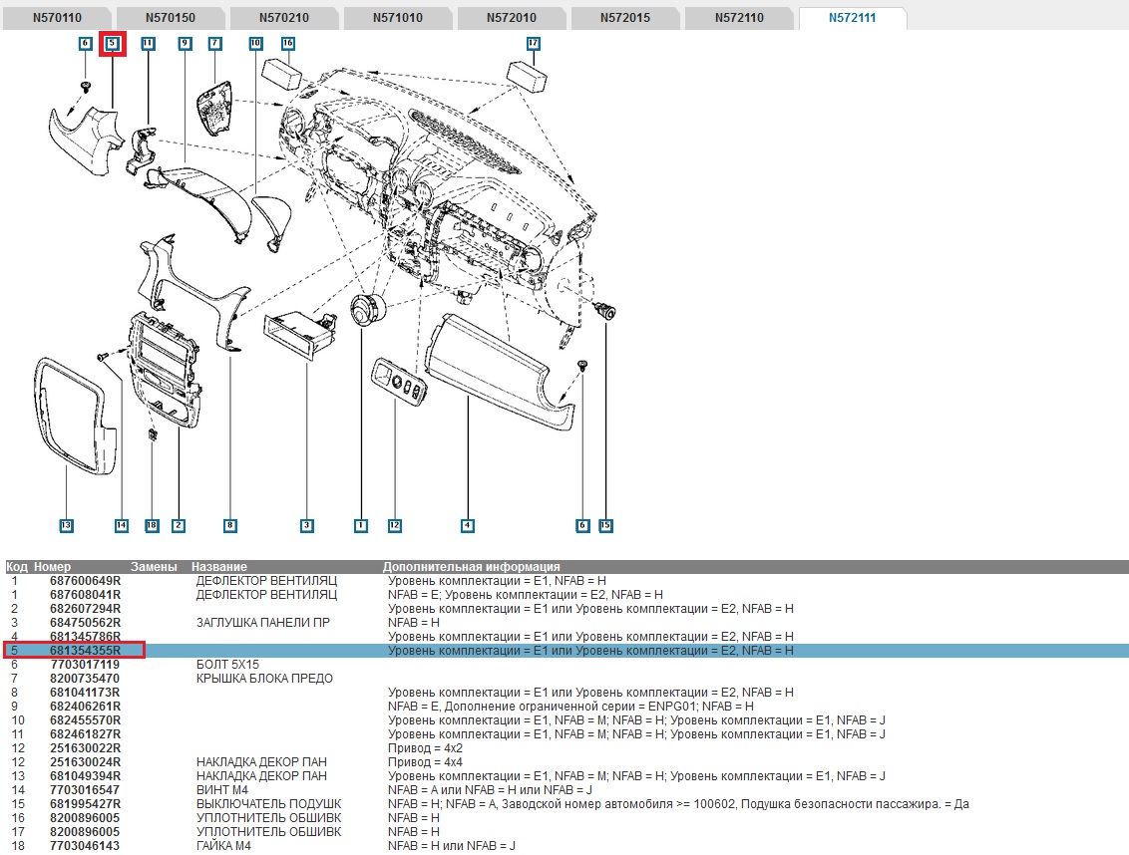
Task: Click callout 1 under the air vent
Action: coord(361,525)
